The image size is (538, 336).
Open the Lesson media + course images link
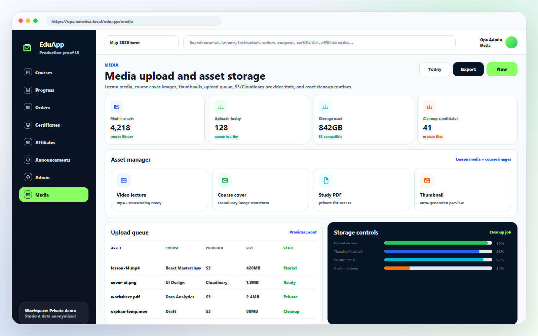point(484,159)
